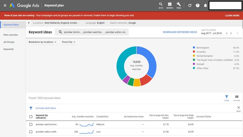243x137 pixels.
Task: Open the help question mark icon
Action: (x=198, y=5)
